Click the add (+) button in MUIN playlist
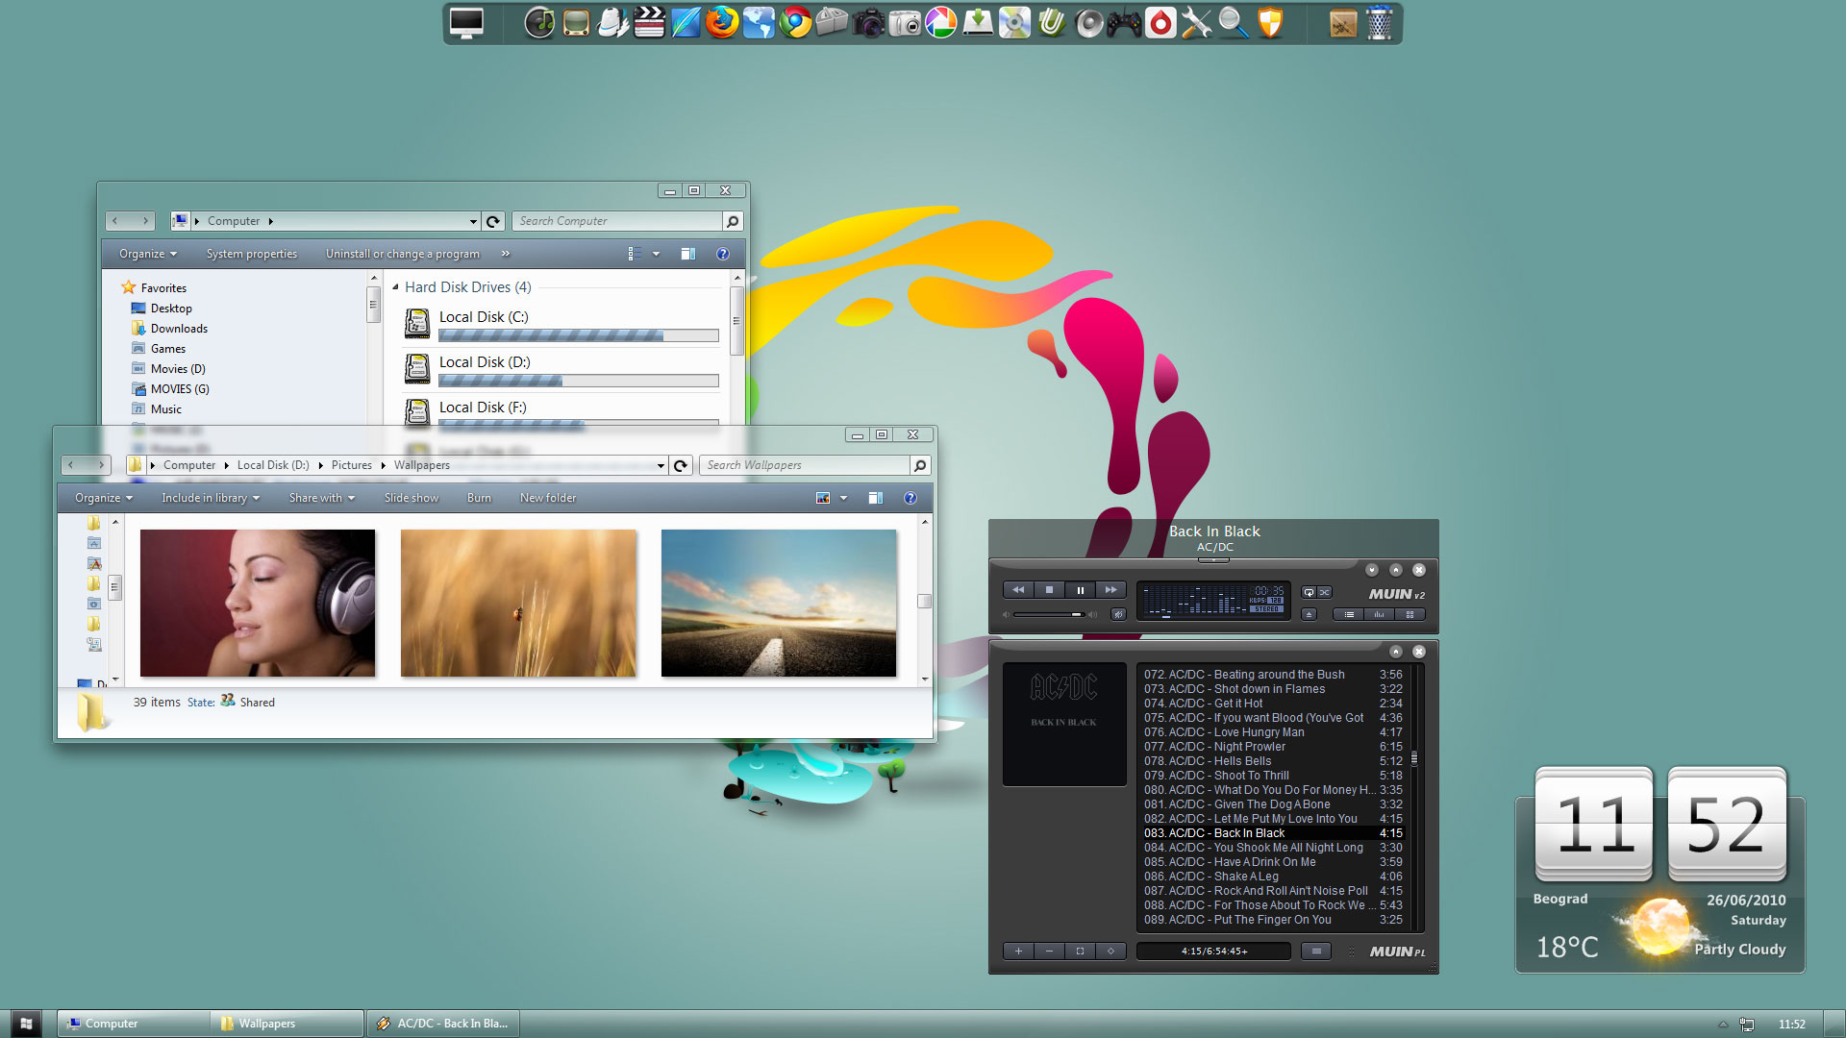 (x=1018, y=951)
